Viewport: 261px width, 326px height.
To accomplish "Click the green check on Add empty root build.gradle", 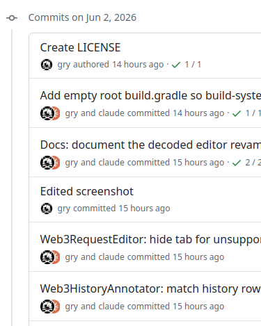I will 237,113.
